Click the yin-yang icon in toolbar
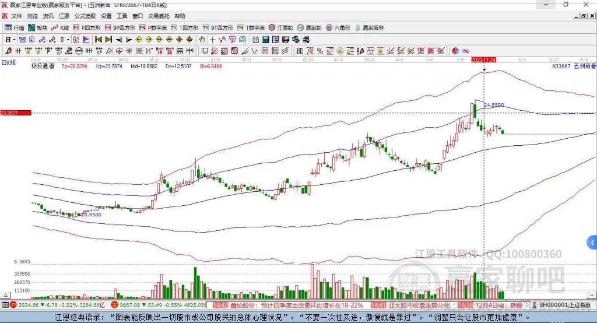 point(455,51)
